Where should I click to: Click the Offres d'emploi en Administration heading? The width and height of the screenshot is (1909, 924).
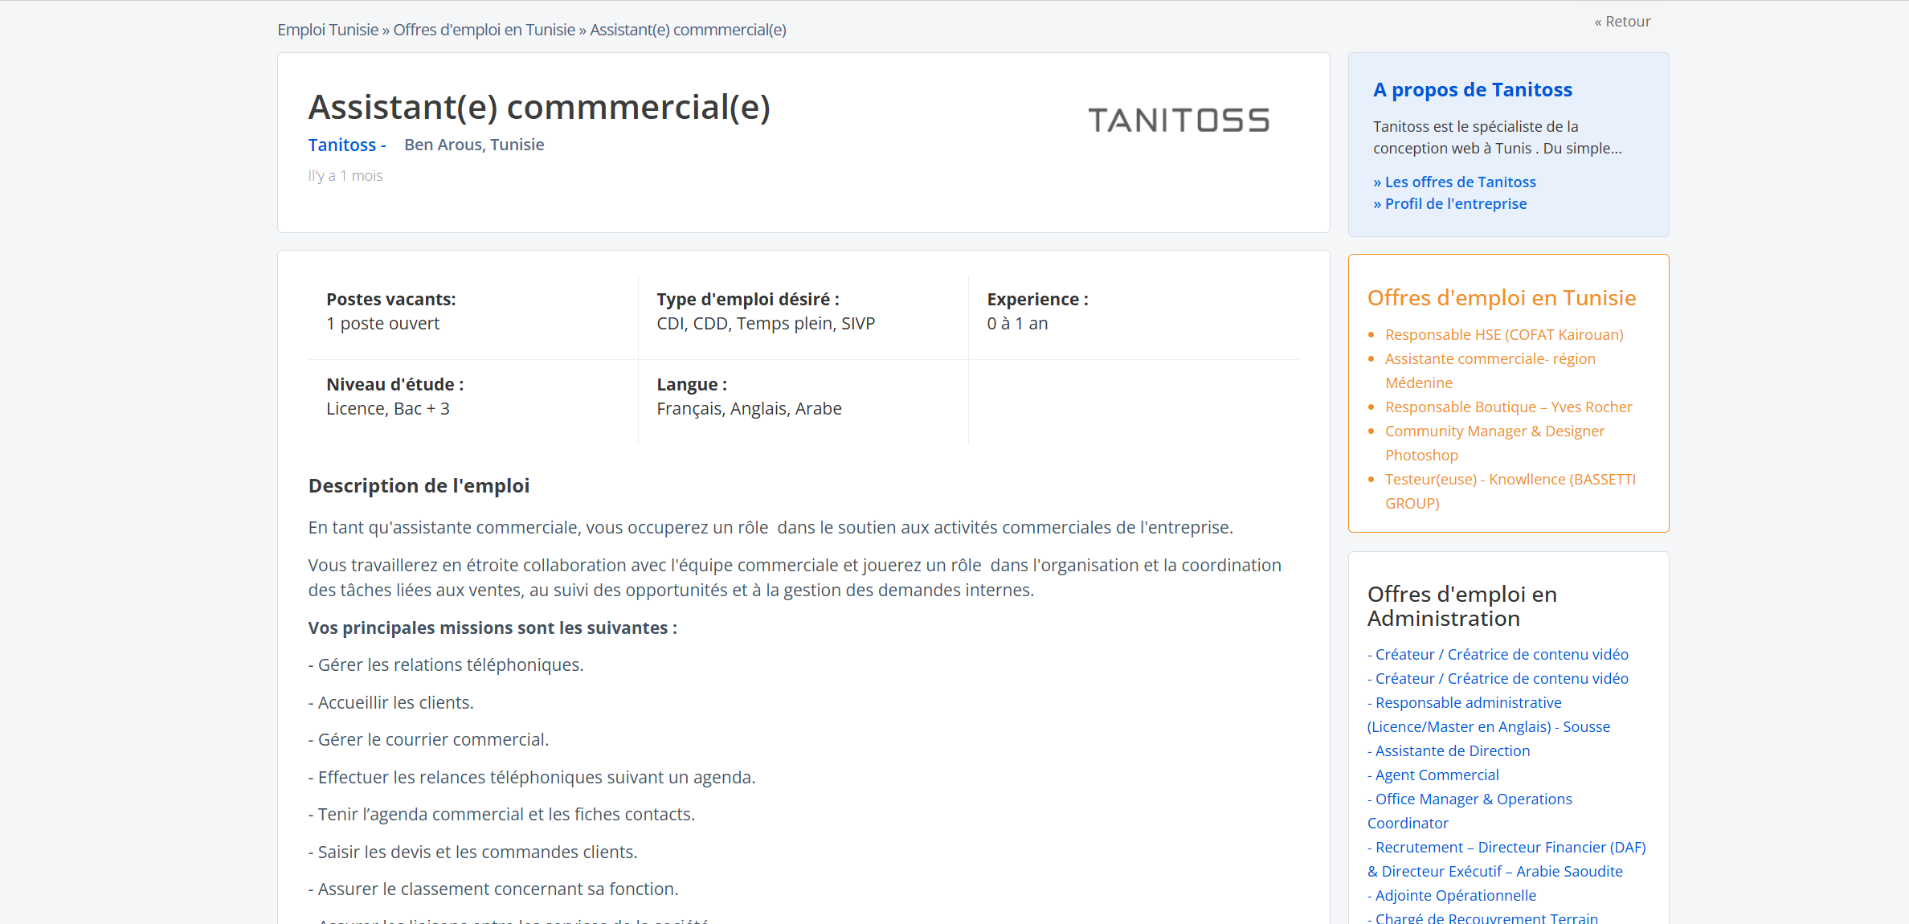pos(1462,606)
